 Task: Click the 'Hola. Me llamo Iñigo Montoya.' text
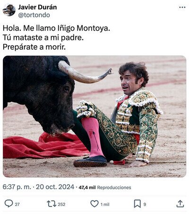(x=56, y=28)
